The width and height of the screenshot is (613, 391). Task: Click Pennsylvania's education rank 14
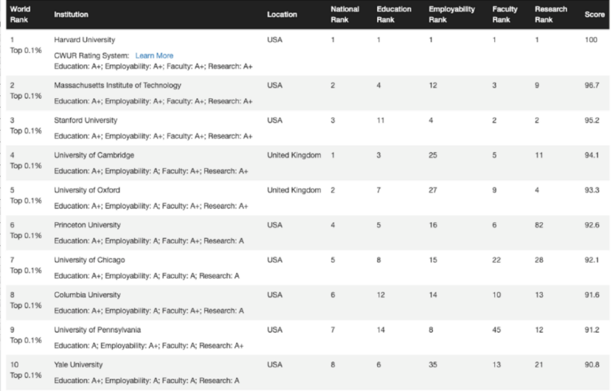click(381, 330)
